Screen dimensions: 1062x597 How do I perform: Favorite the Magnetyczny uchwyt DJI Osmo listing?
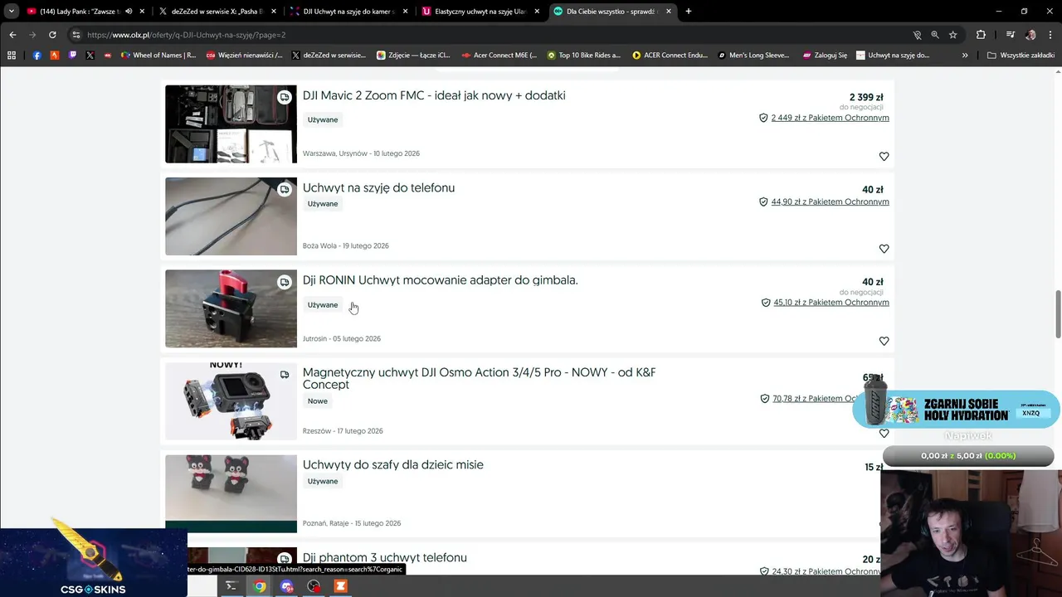pos(884,433)
